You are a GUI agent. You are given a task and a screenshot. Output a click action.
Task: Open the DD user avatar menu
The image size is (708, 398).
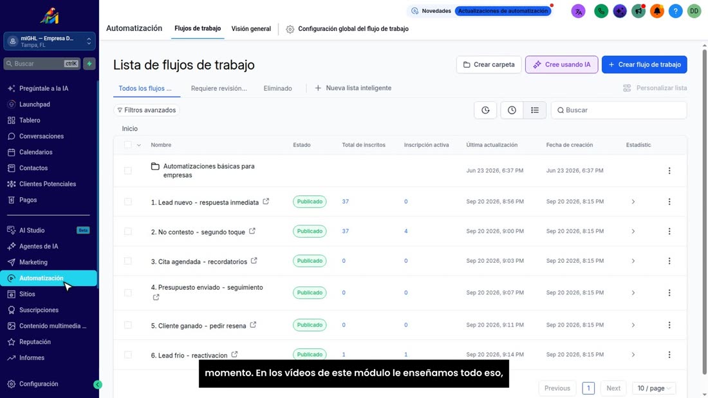point(694,11)
